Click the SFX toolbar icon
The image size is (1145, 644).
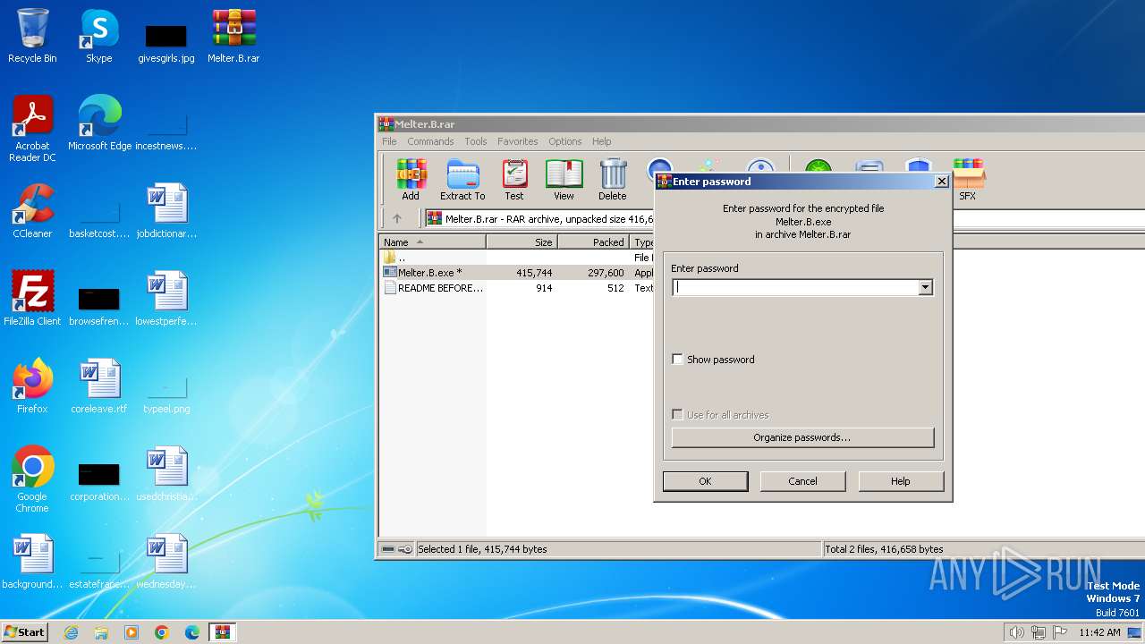968,180
